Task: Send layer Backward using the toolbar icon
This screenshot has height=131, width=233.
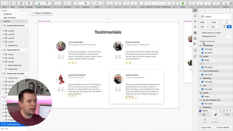Action: click(x=47, y=3)
